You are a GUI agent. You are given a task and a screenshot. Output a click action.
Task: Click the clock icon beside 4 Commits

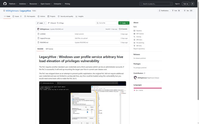(x=120, y=29)
